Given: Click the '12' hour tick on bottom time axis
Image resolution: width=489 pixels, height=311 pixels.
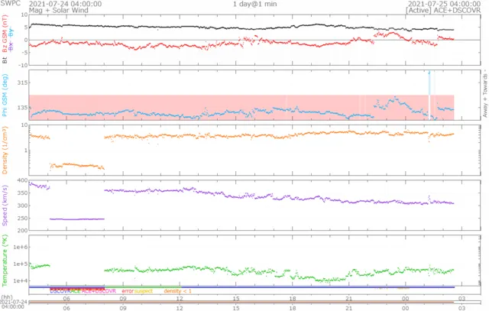Looking at the screenshot, I should pyautogui.click(x=180, y=308).
